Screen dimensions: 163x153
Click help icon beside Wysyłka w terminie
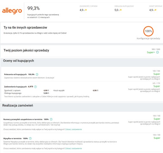(x=30, y=138)
